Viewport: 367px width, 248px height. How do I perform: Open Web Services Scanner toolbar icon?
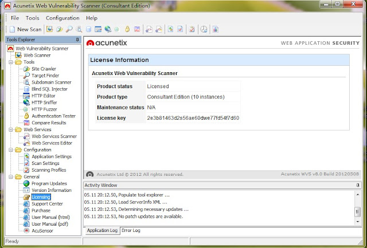[149, 29]
